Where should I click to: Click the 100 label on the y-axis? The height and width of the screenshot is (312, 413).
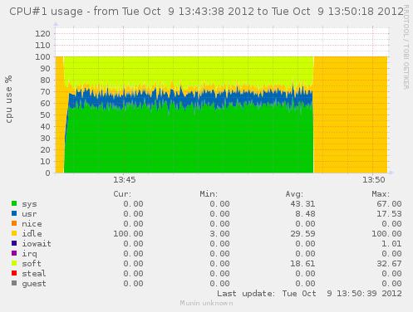[42, 57]
